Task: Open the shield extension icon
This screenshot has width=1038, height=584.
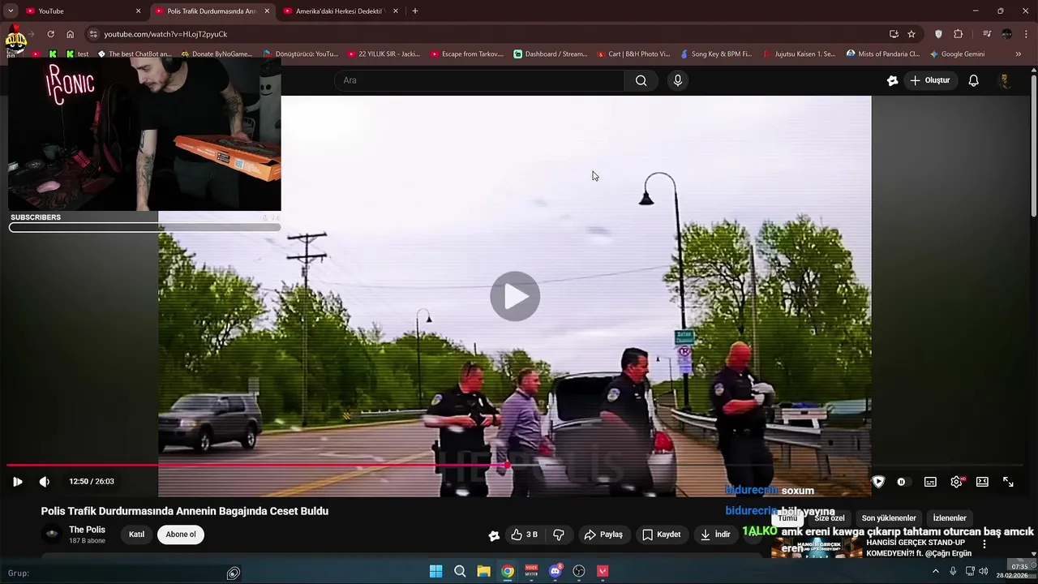Action: tap(939, 34)
